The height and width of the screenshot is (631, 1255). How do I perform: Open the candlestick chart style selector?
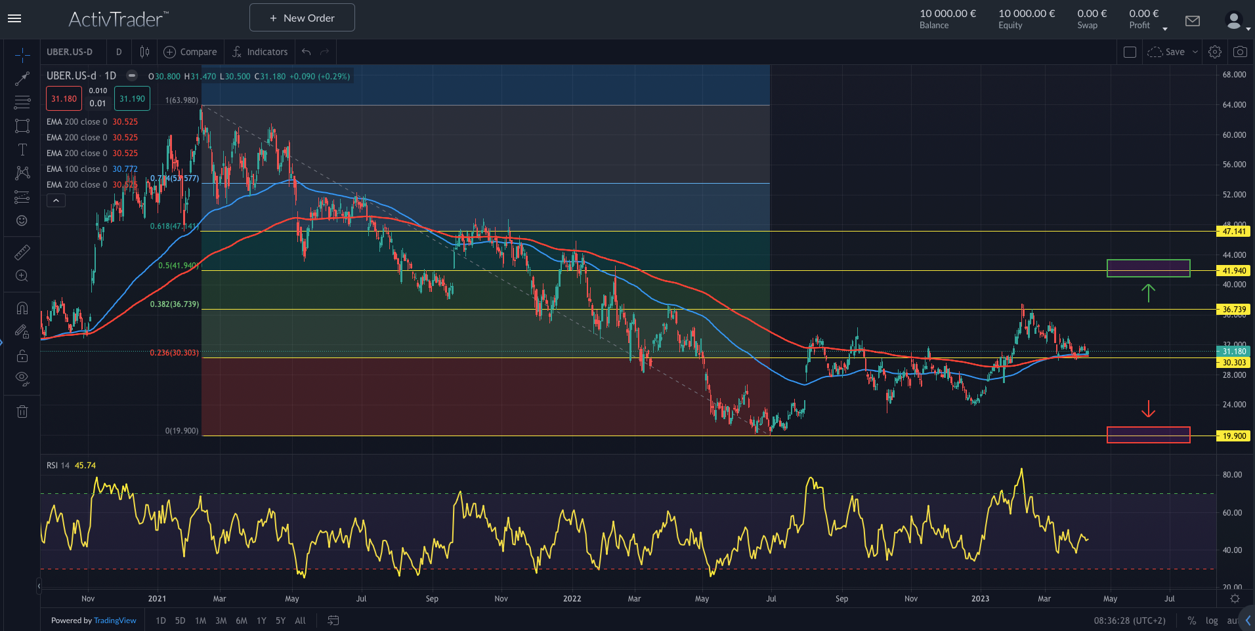144,52
